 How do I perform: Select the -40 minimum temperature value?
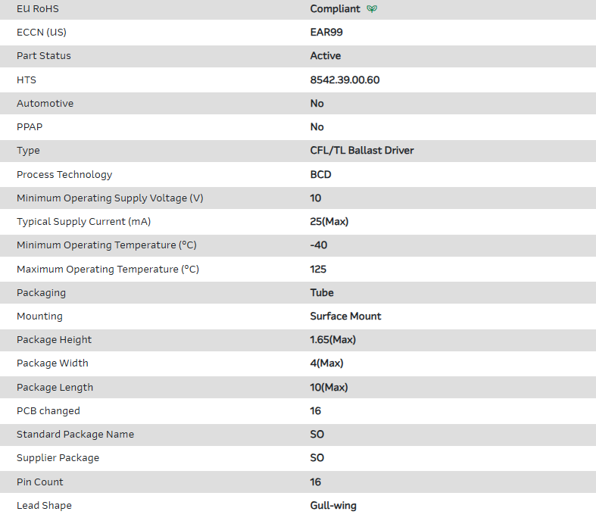(319, 245)
